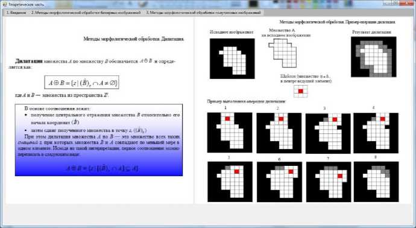The width and height of the screenshot is (416, 228).
Task: Click the boxed dilation formula A⊕B
Action: coord(82,83)
